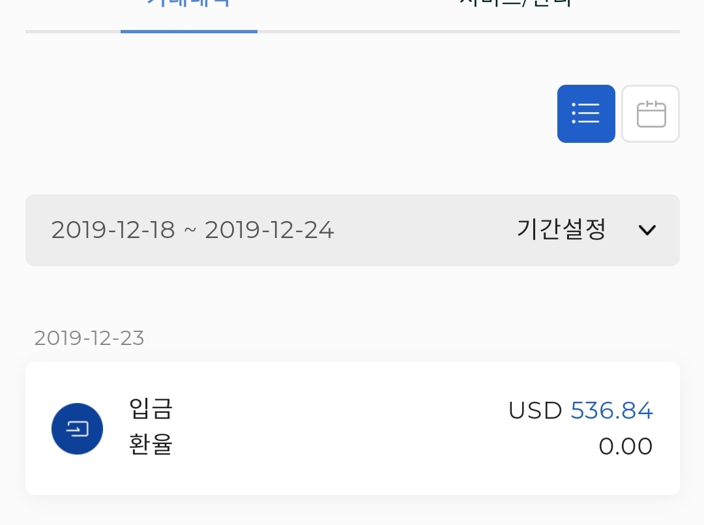Click the blue active tab underline indicator

188,31
